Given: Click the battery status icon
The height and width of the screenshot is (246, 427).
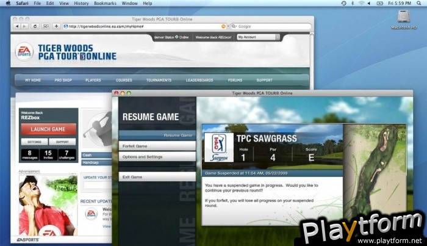Looking at the screenshot, I should point(379,3).
